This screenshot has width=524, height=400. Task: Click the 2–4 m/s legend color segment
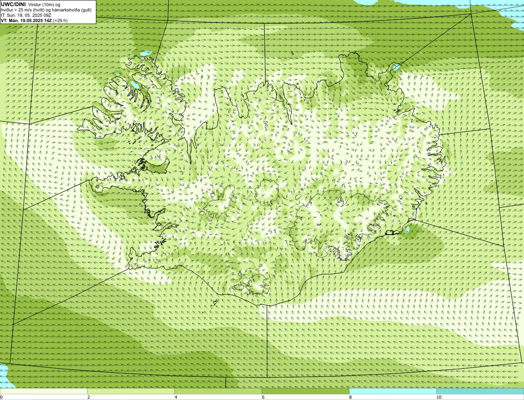(x=131, y=391)
